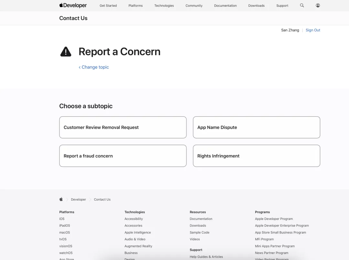Open the account profile icon
The width and height of the screenshot is (349, 260).
coord(318,5)
